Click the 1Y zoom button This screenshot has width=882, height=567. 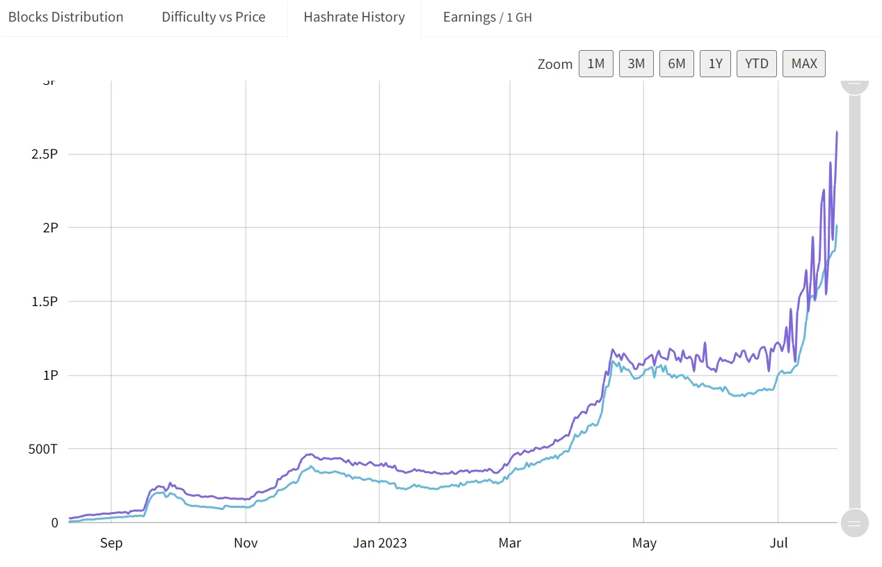715,64
